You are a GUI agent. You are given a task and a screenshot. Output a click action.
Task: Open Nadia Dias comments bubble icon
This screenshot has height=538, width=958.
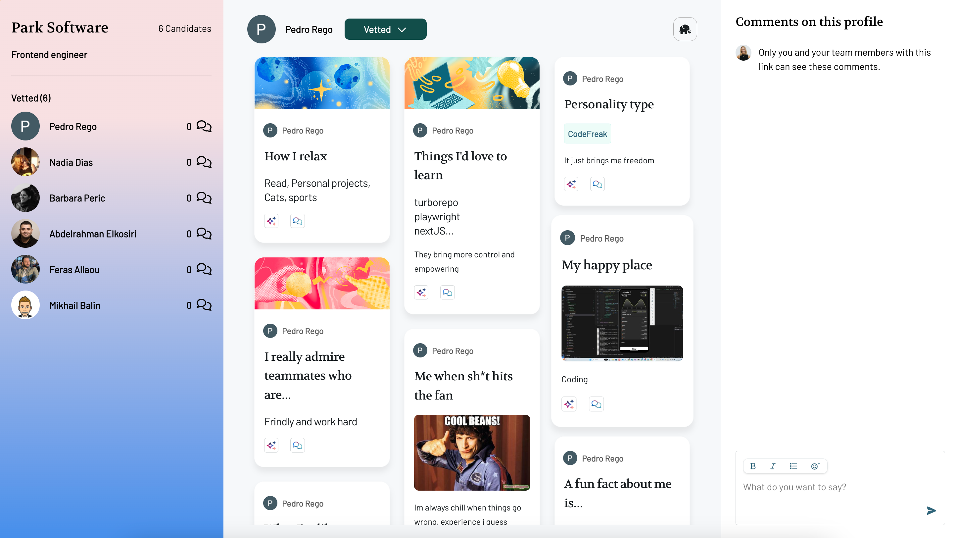coord(204,162)
